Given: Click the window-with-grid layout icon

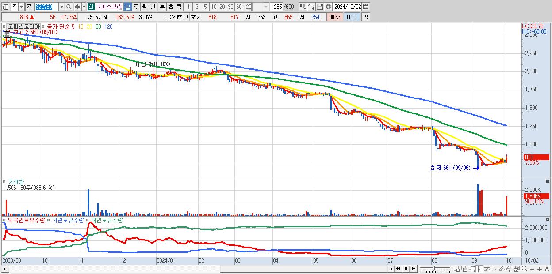Looking at the screenshot, I should point(457,269).
